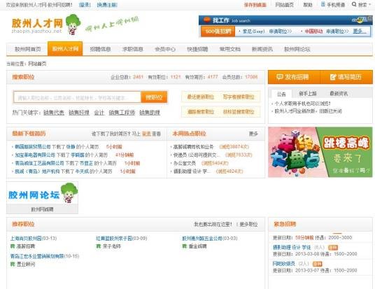Open the 胶州网论坛 navigation tab

point(297,49)
